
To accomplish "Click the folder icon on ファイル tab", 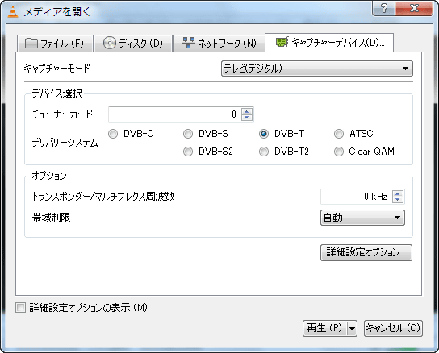I will click(x=31, y=43).
